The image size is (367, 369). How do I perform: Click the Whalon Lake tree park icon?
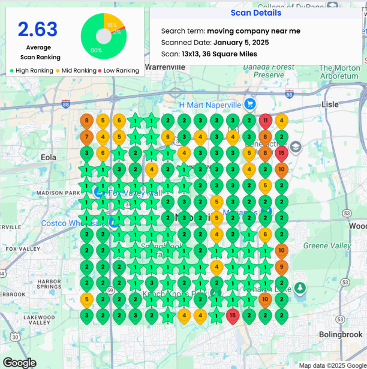(300, 288)
